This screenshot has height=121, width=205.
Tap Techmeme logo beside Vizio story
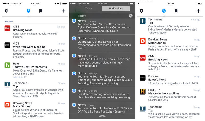click(x=142, y=108)
